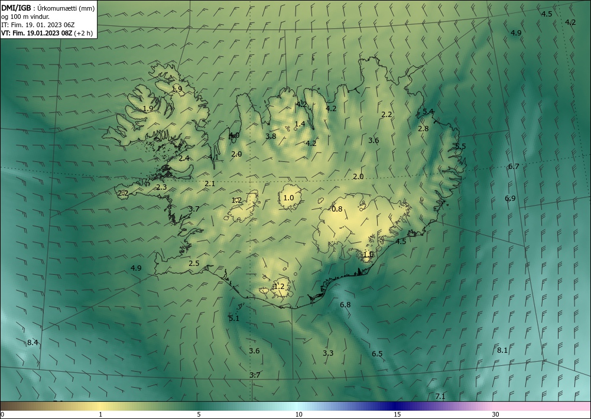
Task: Click the 1.4 value label on the map
Action: pyautogui.click(x=300, y=124)
